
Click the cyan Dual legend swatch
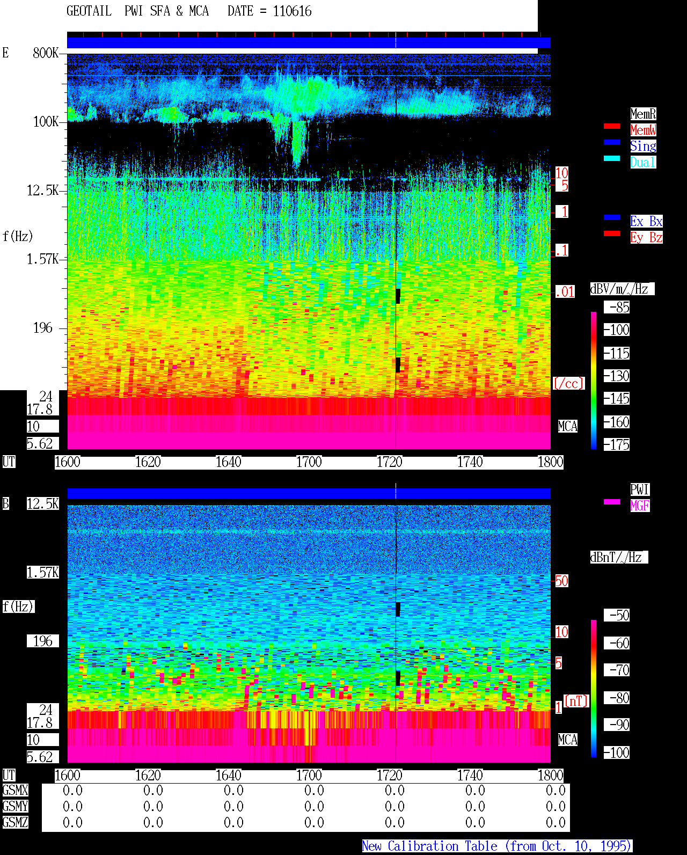click(x=612, y=158)
